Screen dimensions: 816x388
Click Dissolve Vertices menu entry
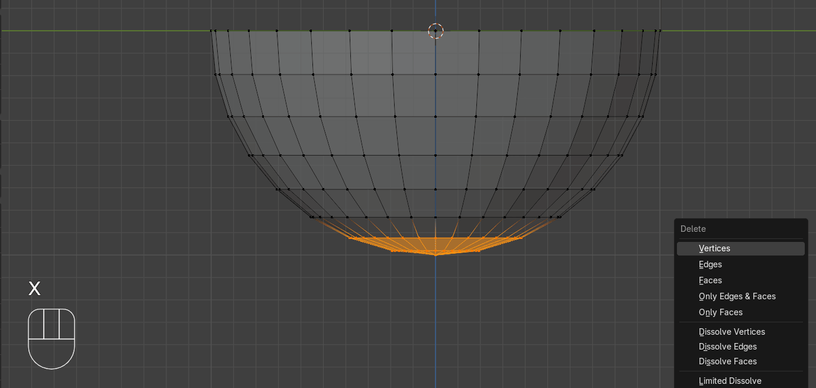(731, 332)
